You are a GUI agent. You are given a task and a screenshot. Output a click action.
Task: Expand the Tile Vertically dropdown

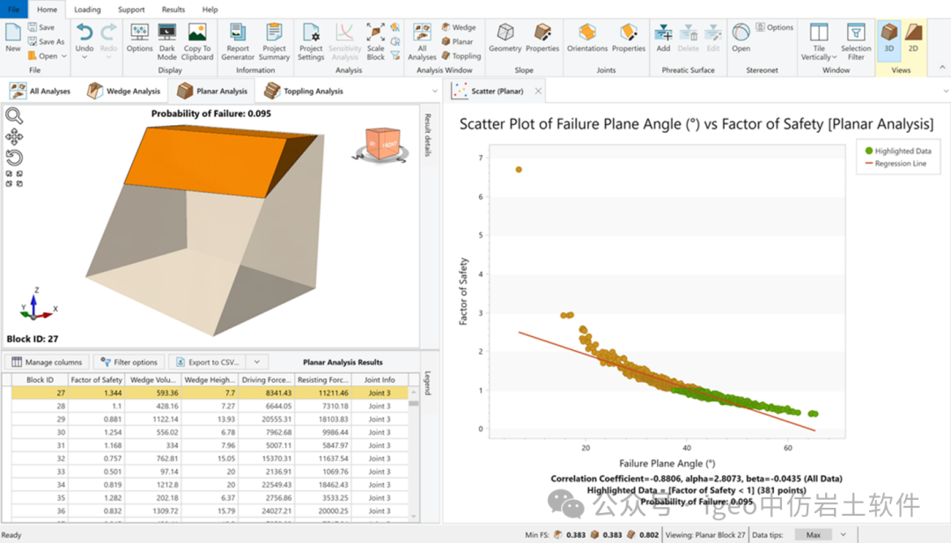[835, 57]
